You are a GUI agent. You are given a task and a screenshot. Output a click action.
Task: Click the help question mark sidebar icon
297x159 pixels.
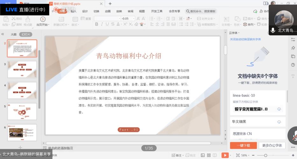click(x=293, y=65)
